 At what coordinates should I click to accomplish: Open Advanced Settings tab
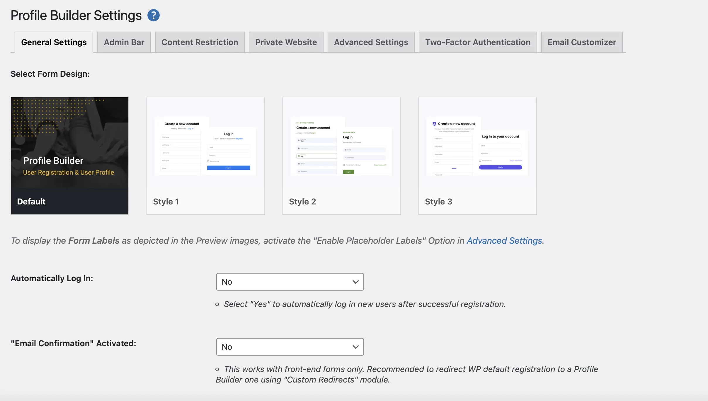(370, 42)
